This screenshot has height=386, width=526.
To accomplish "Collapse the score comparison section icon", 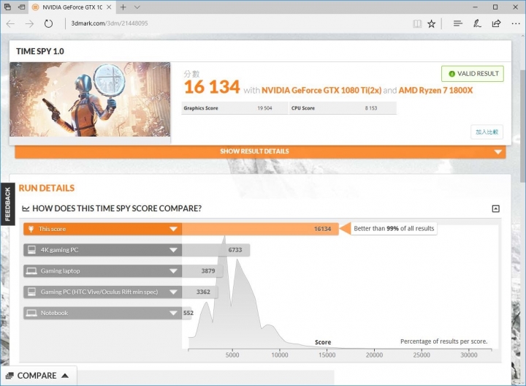I will [x=495, y=209].
